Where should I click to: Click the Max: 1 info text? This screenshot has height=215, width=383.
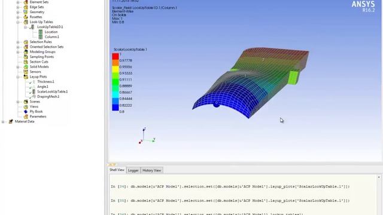(117, 19)
